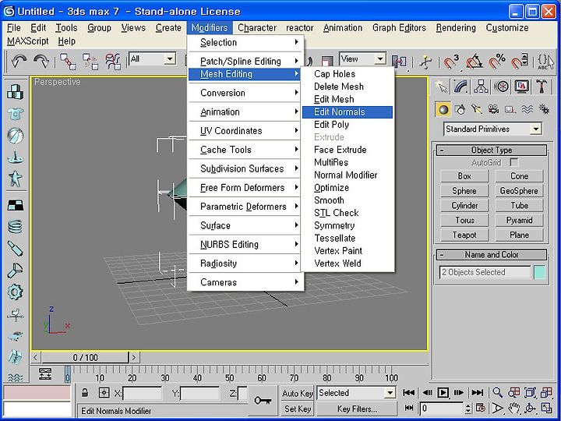The image size is (561, 421).
Task: Click the Min/Max viewport toggle icon
Action: 546,408
